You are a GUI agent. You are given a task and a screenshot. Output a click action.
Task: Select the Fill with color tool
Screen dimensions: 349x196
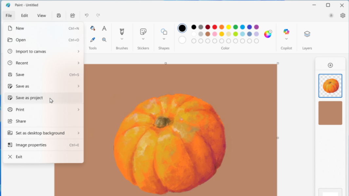click(x=93, y=28)
